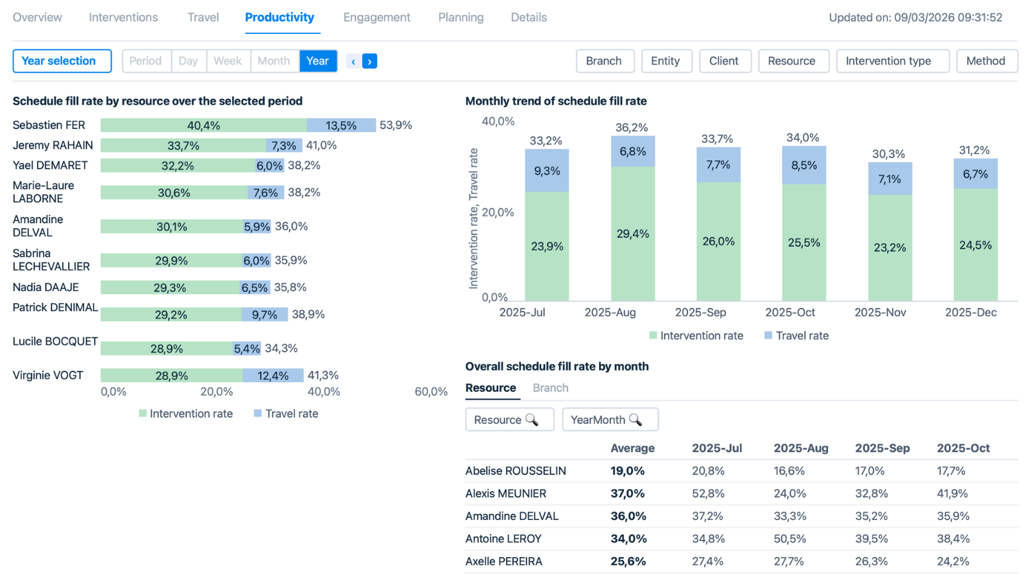Click Yael DEMARET's 32,2% intervention bar

tap(178, 165)
